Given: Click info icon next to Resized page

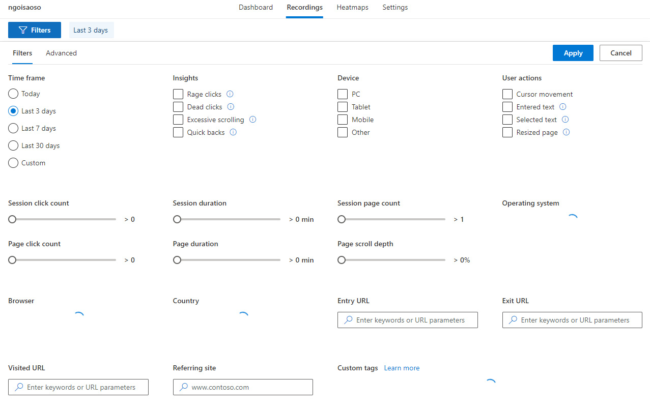Looking at the screenshot, I should 566,132.
